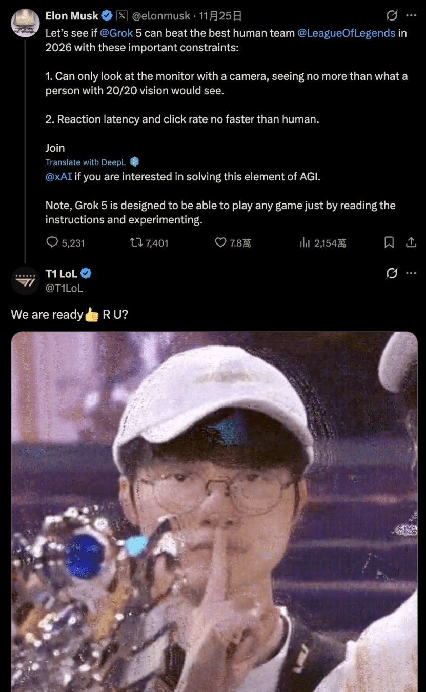Open the @Grok mention link
The image size is (426, 692).
[x=116, y=33]
